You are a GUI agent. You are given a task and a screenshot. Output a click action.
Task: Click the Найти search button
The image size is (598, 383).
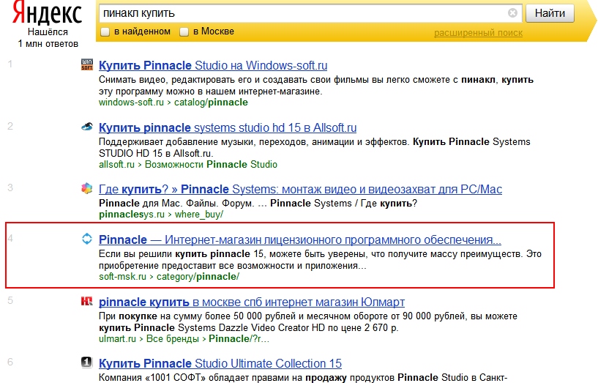pos(550,13)
